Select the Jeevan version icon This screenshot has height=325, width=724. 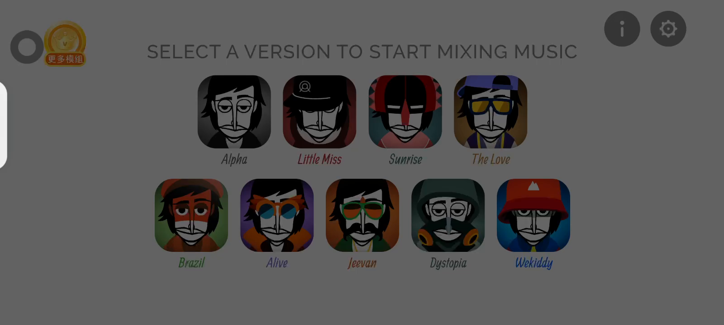(362, 215)
